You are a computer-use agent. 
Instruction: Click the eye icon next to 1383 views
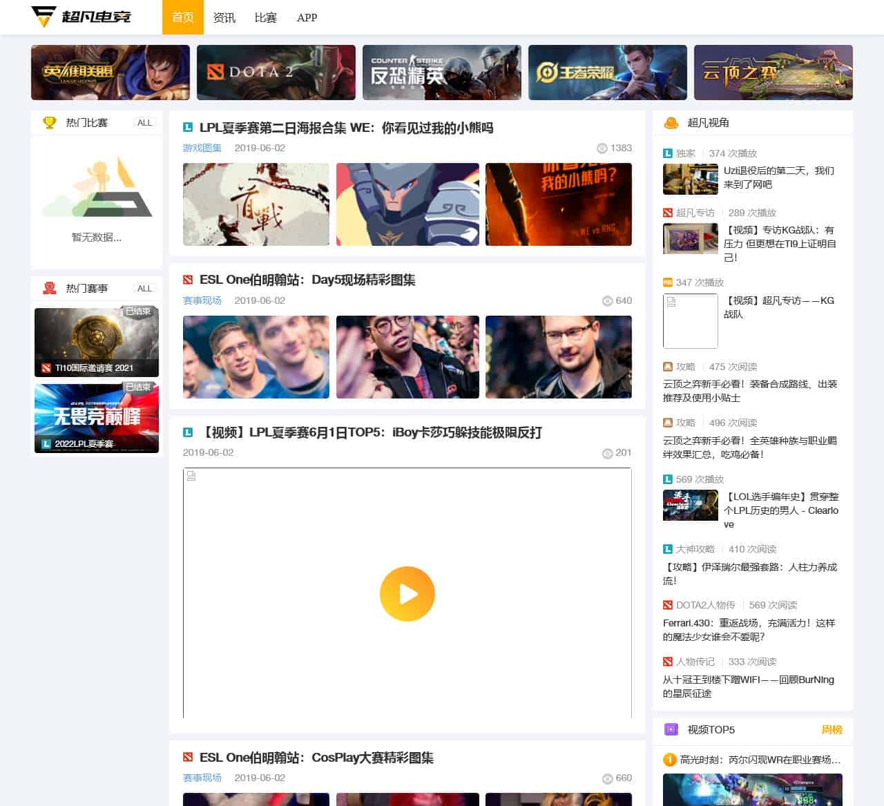[x=602, y=148]
